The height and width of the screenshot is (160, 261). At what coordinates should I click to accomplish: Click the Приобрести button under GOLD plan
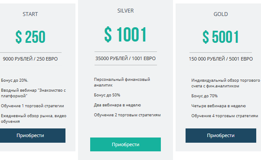pyautogui.click(x=221, y=135)
